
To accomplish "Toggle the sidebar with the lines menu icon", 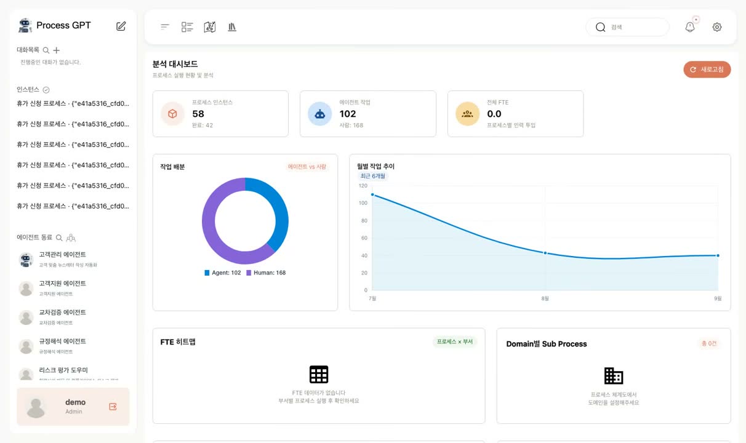I will (165, 26).
